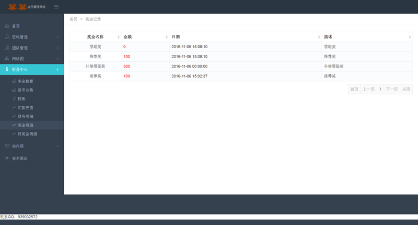The image size is (418, 225).
Task: Click the 某某 logo in header
Action: [17, 7]
